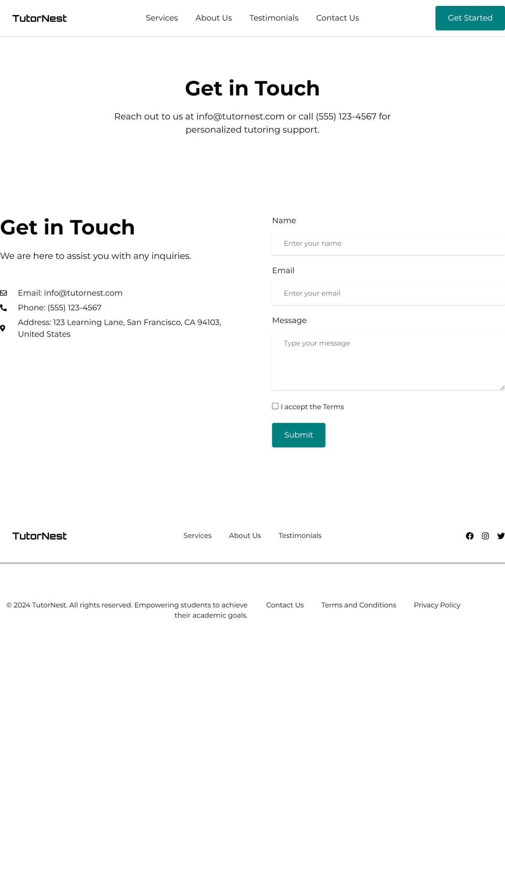Viewport: 505px width, 881px height.
Task: Click the map pin icon beside address
Action: [x=3, y=328]
